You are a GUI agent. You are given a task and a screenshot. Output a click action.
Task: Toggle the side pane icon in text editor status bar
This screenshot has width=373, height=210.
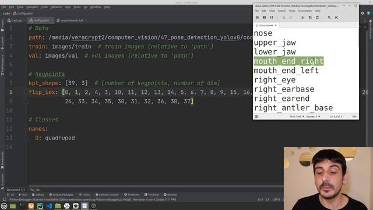[256, 117]
